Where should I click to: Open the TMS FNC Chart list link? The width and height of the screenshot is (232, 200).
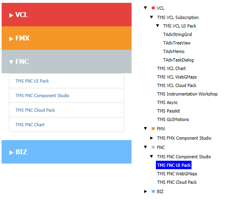[x=30, y=125]
